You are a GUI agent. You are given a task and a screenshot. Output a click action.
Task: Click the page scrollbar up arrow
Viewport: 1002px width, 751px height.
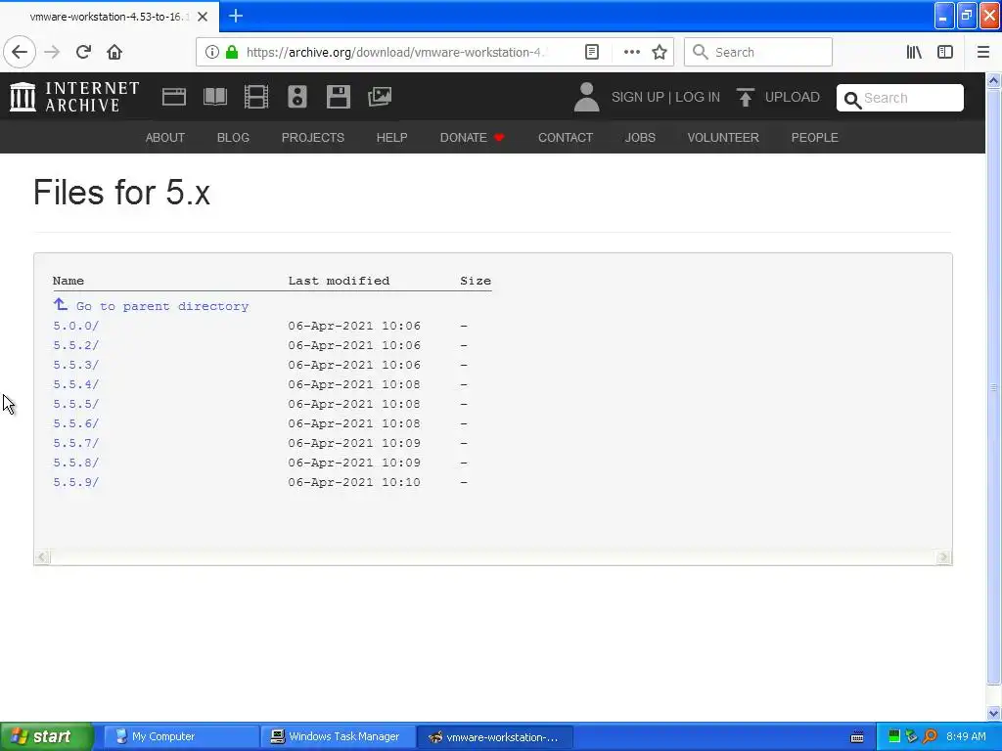pos(994,80)
